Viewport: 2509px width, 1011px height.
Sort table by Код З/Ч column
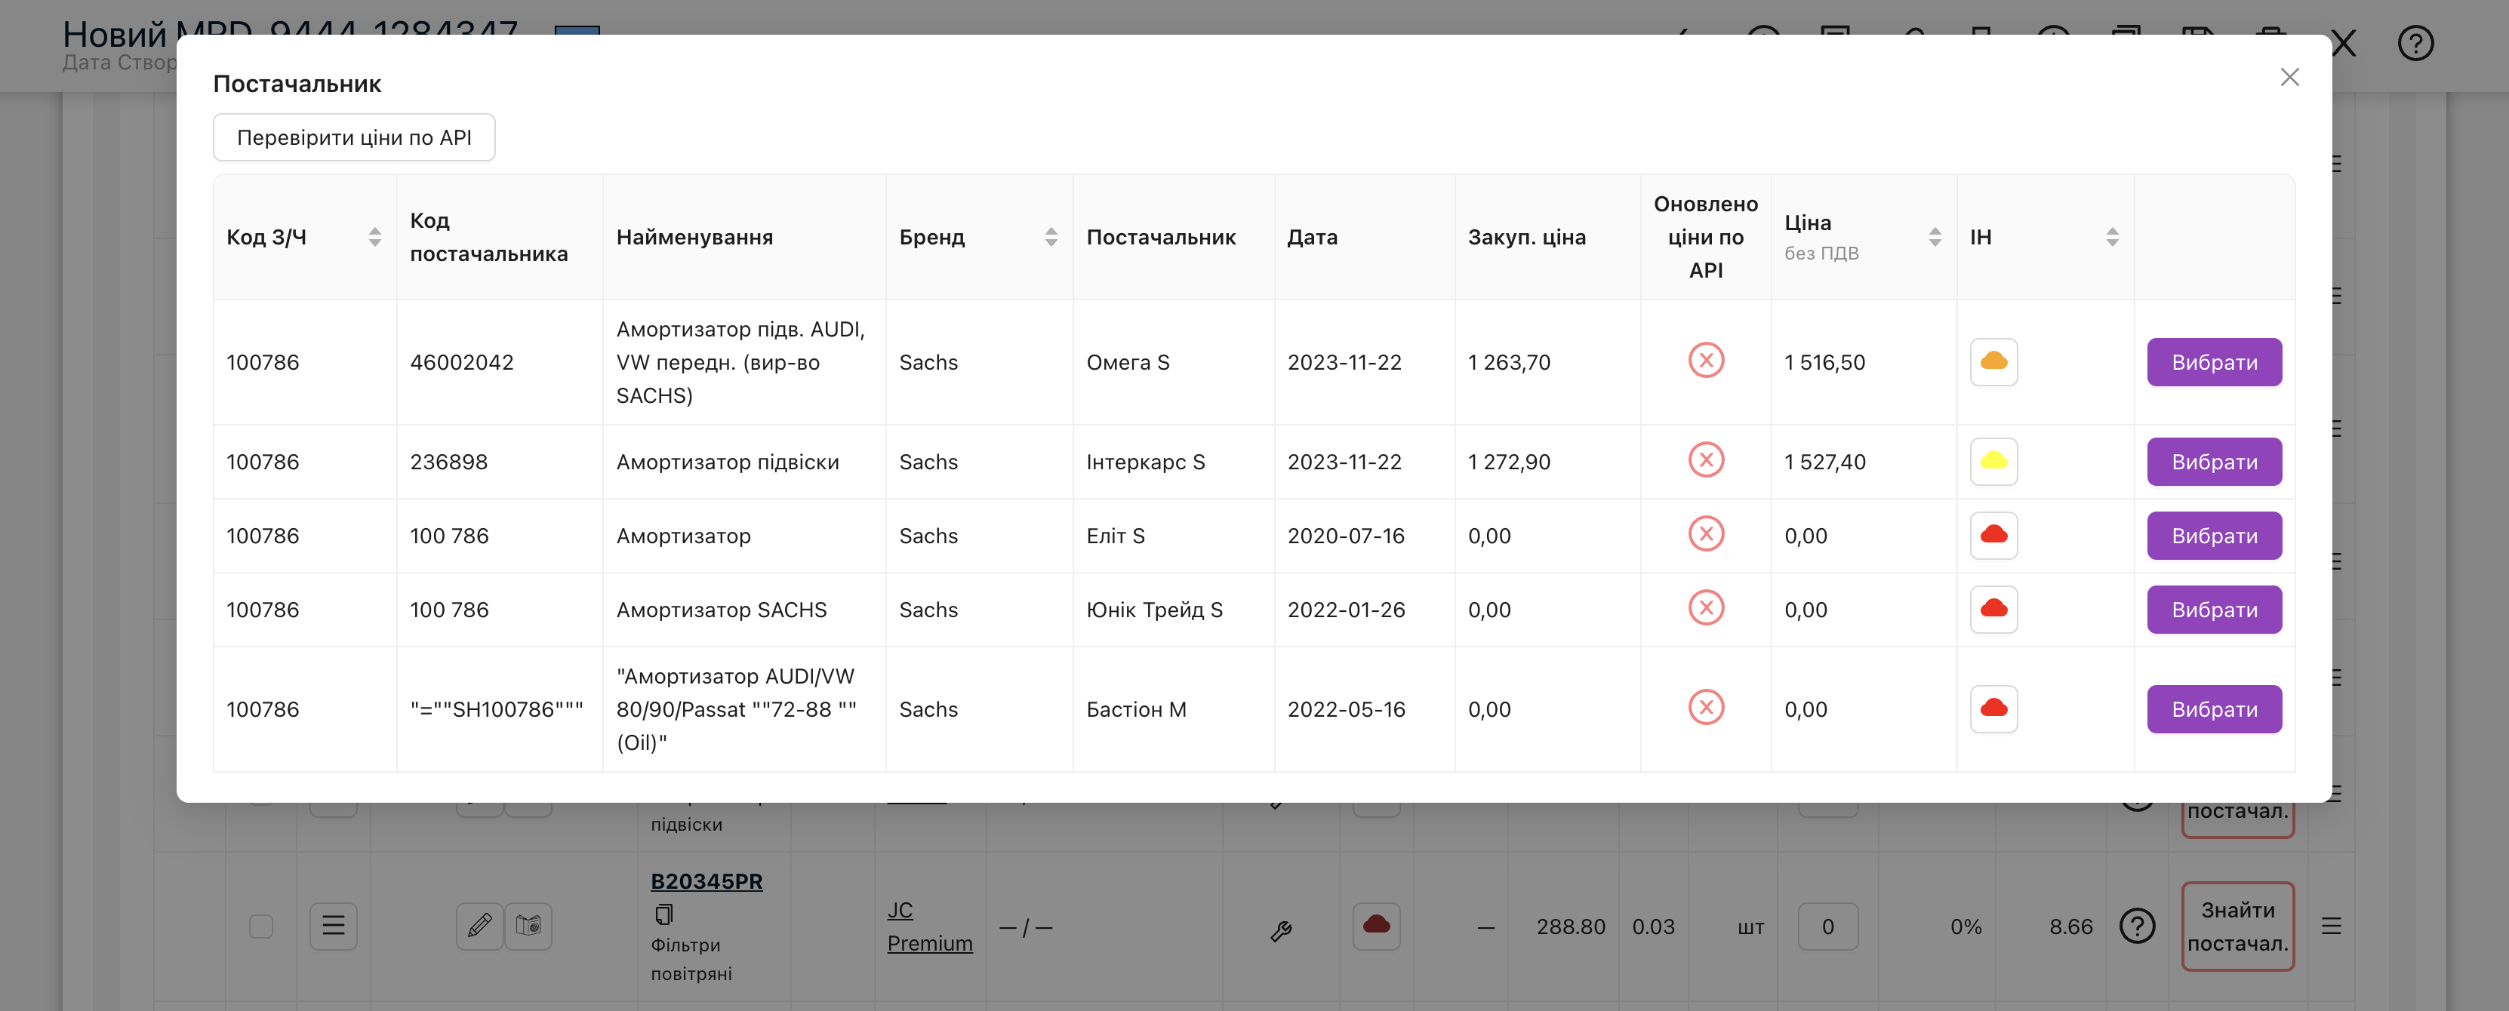click(x=375, y=237)
